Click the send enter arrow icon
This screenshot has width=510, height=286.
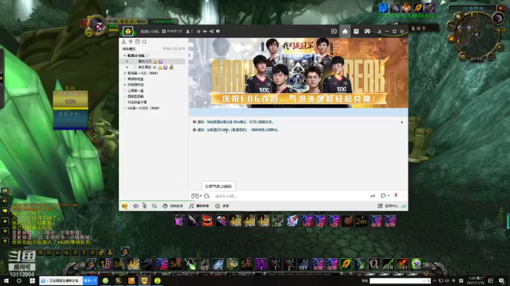point(372,196)
